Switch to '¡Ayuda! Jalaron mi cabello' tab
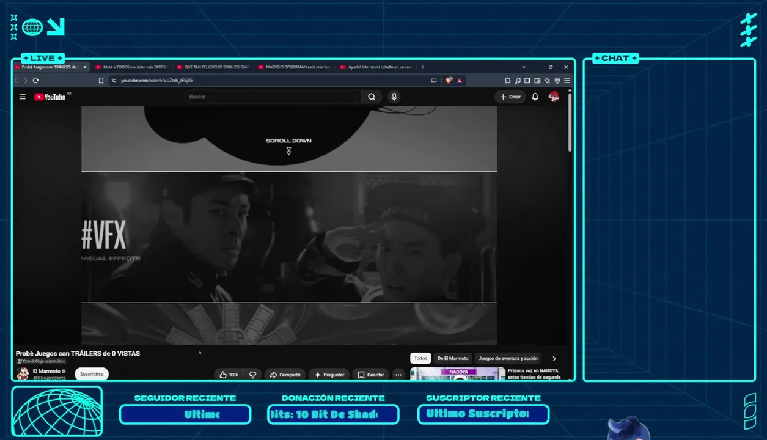The width and height of the screenshot is (767, 440). point(375,67)
